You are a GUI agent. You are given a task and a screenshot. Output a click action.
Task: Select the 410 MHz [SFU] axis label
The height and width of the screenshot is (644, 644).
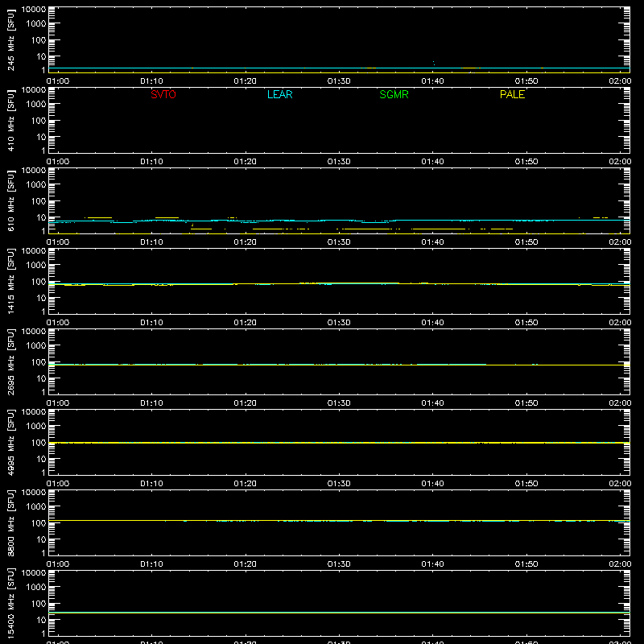tap(11, 121)
